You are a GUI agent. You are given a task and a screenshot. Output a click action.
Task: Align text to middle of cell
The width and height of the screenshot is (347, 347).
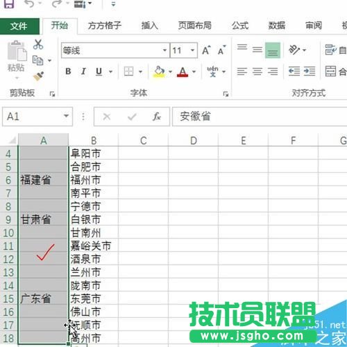pos(257,49)
